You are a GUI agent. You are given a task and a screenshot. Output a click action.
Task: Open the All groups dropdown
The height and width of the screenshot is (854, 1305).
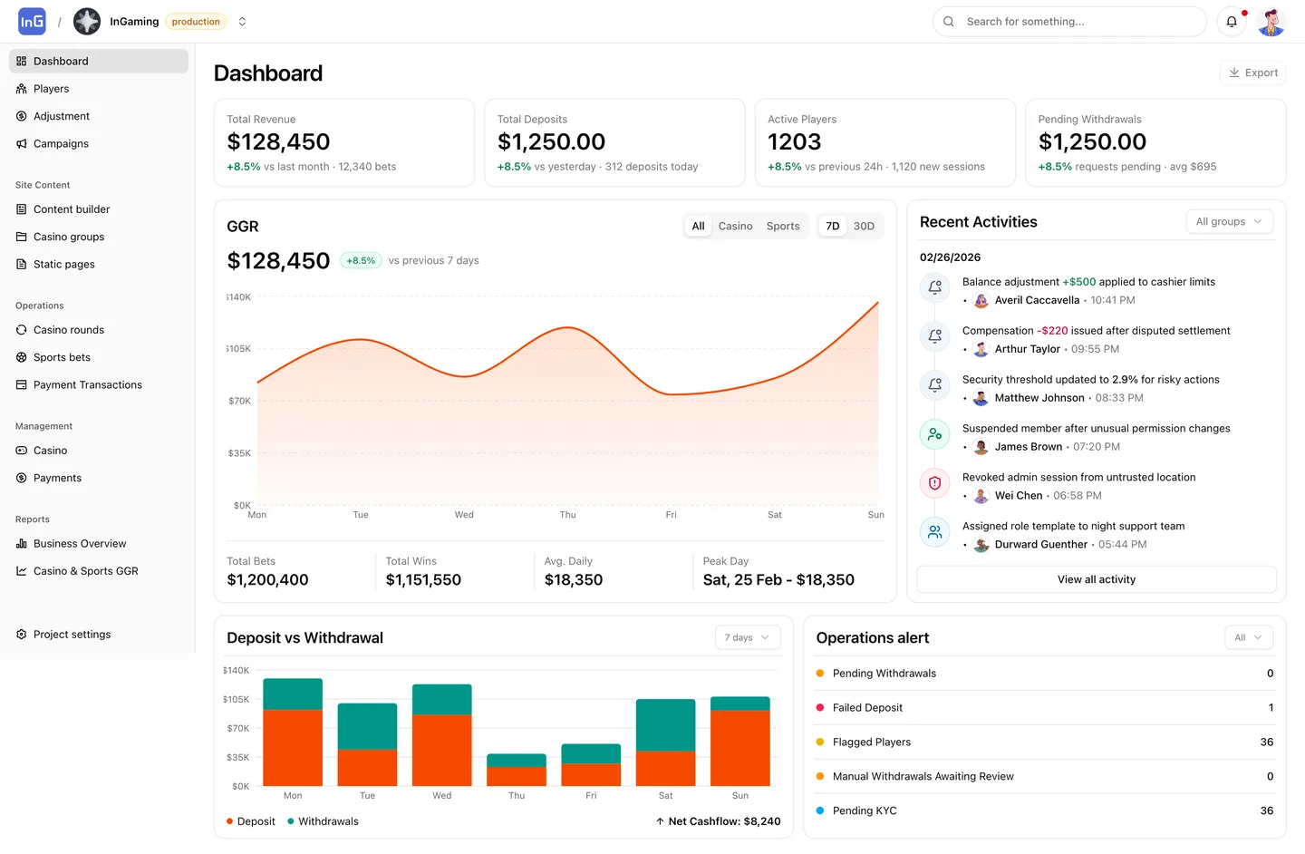point(1229,221)
